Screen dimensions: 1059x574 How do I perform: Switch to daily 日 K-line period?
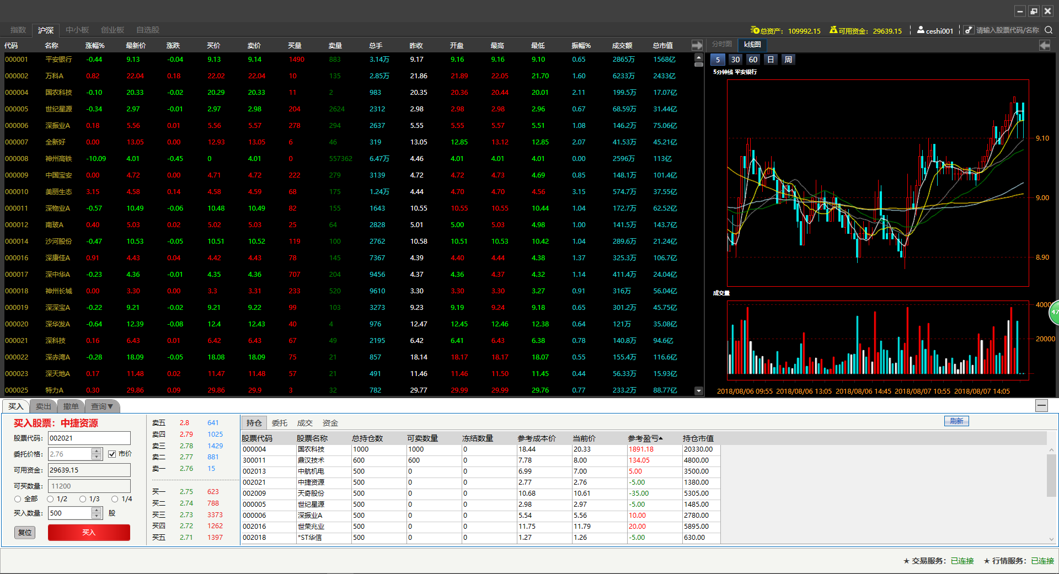771,60
